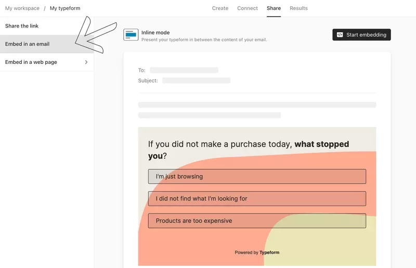Click the My typeform breadcrumb

65,8
